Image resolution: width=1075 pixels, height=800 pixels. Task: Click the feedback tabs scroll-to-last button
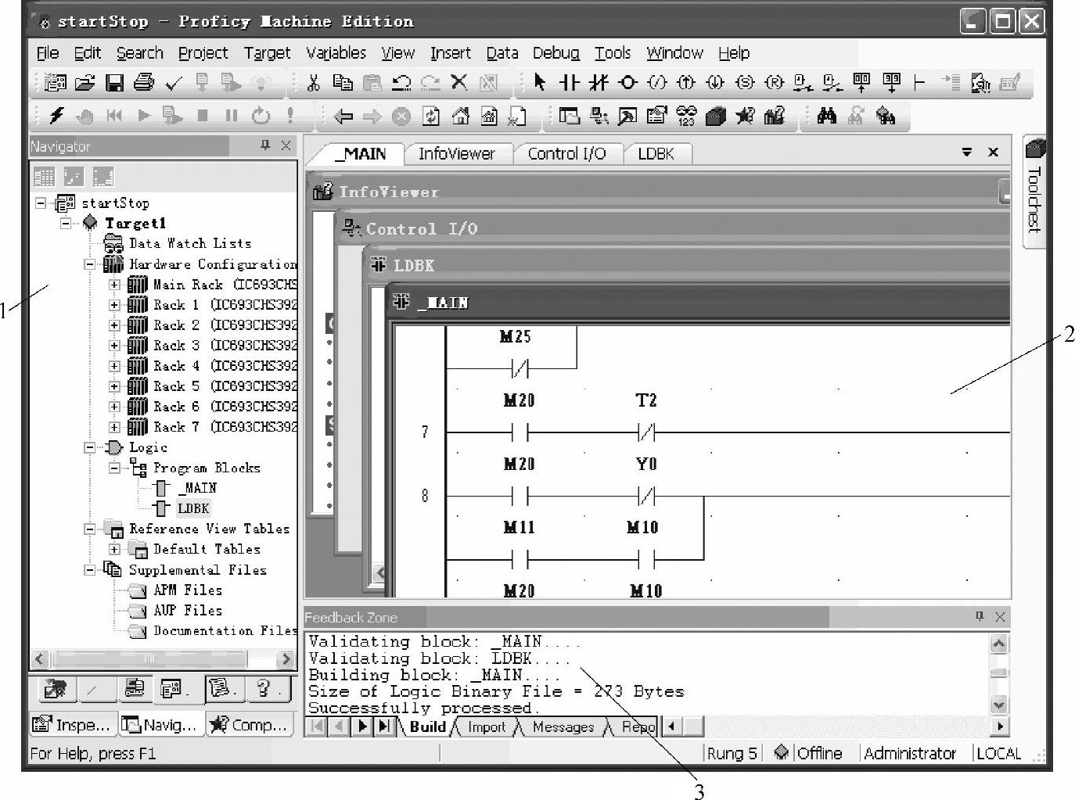pyautogui.click(x=383, y=726)
